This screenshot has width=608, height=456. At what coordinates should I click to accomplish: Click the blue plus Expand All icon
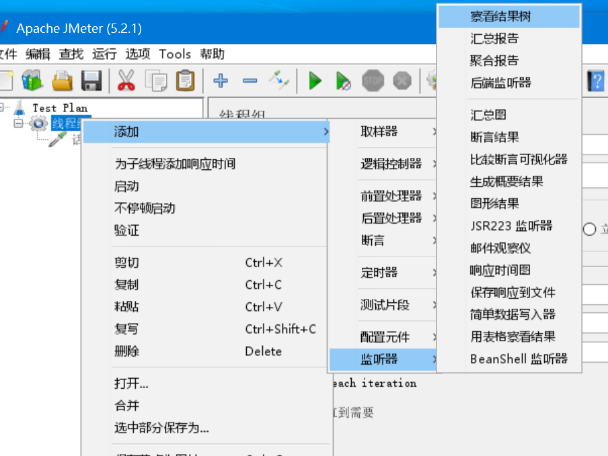pos(221,81)
